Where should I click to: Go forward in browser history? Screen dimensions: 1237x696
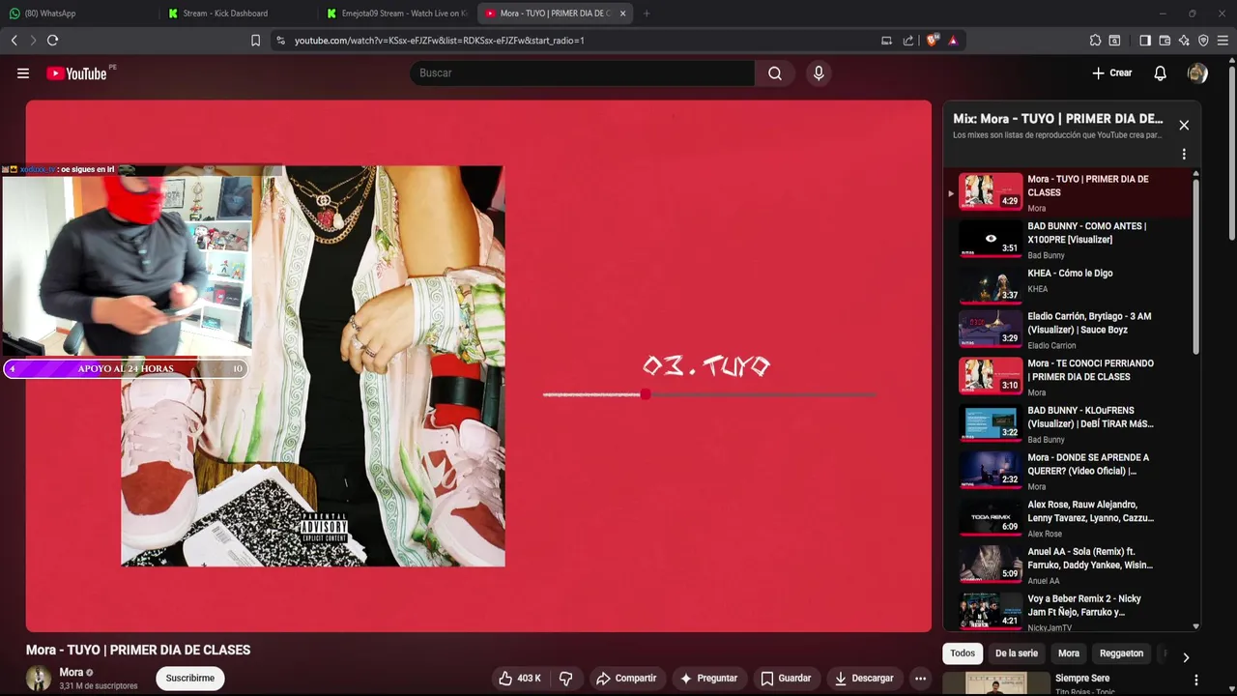point(33,41)
